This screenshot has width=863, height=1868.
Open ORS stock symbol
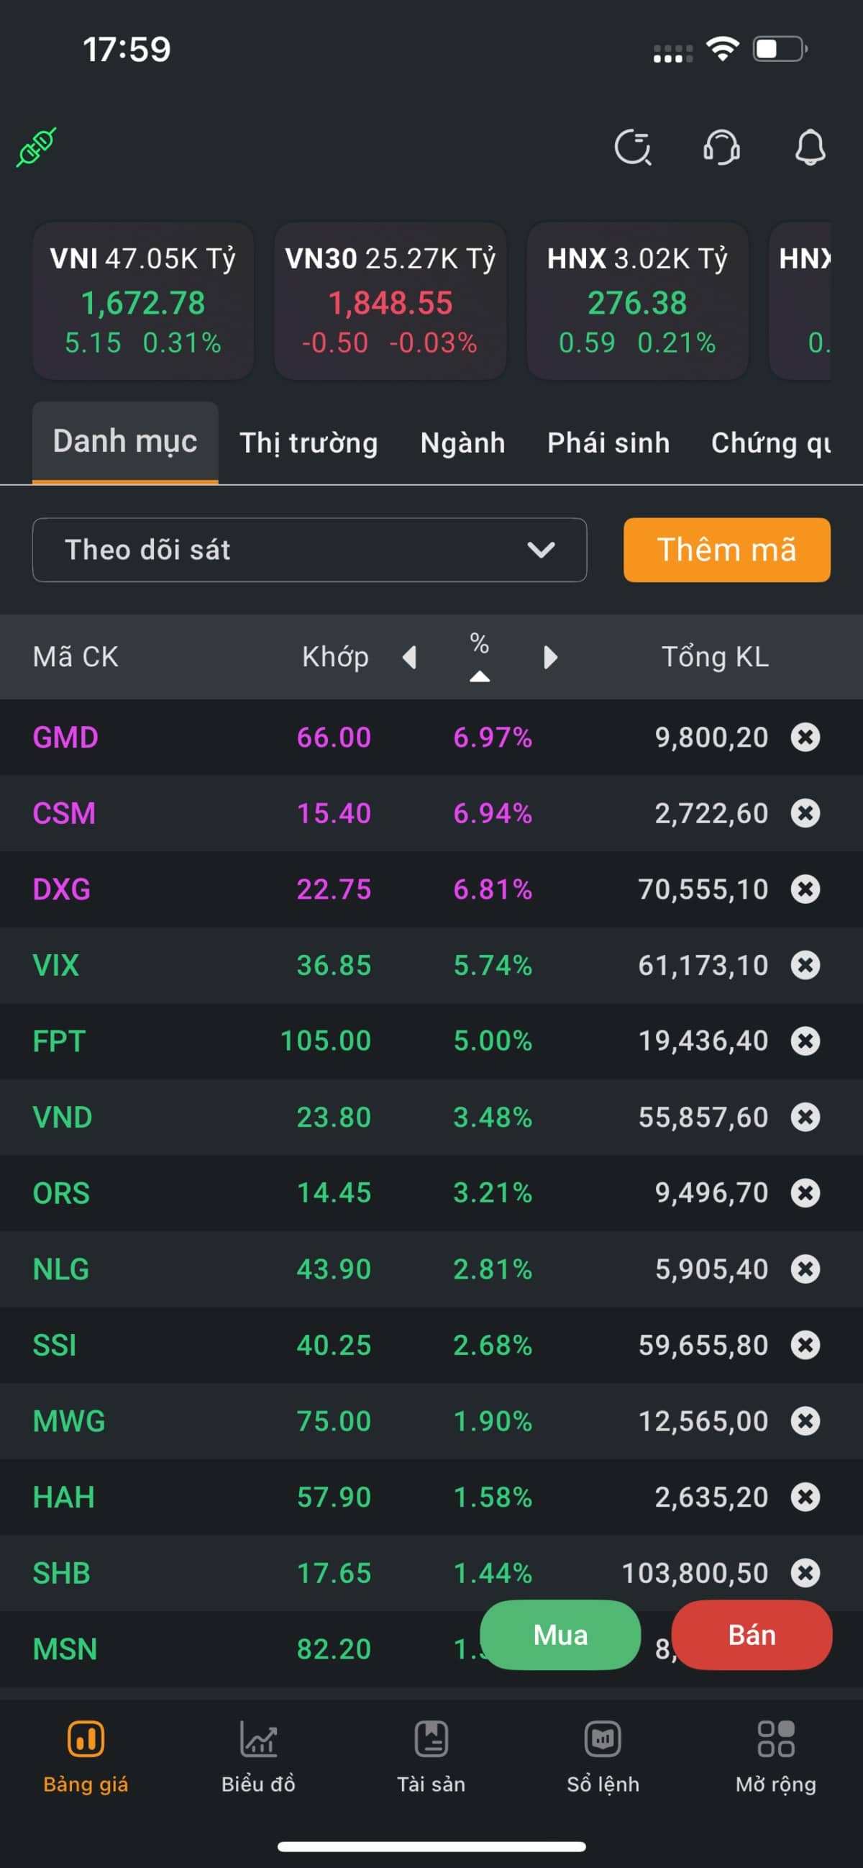[x=61, y=1194]
